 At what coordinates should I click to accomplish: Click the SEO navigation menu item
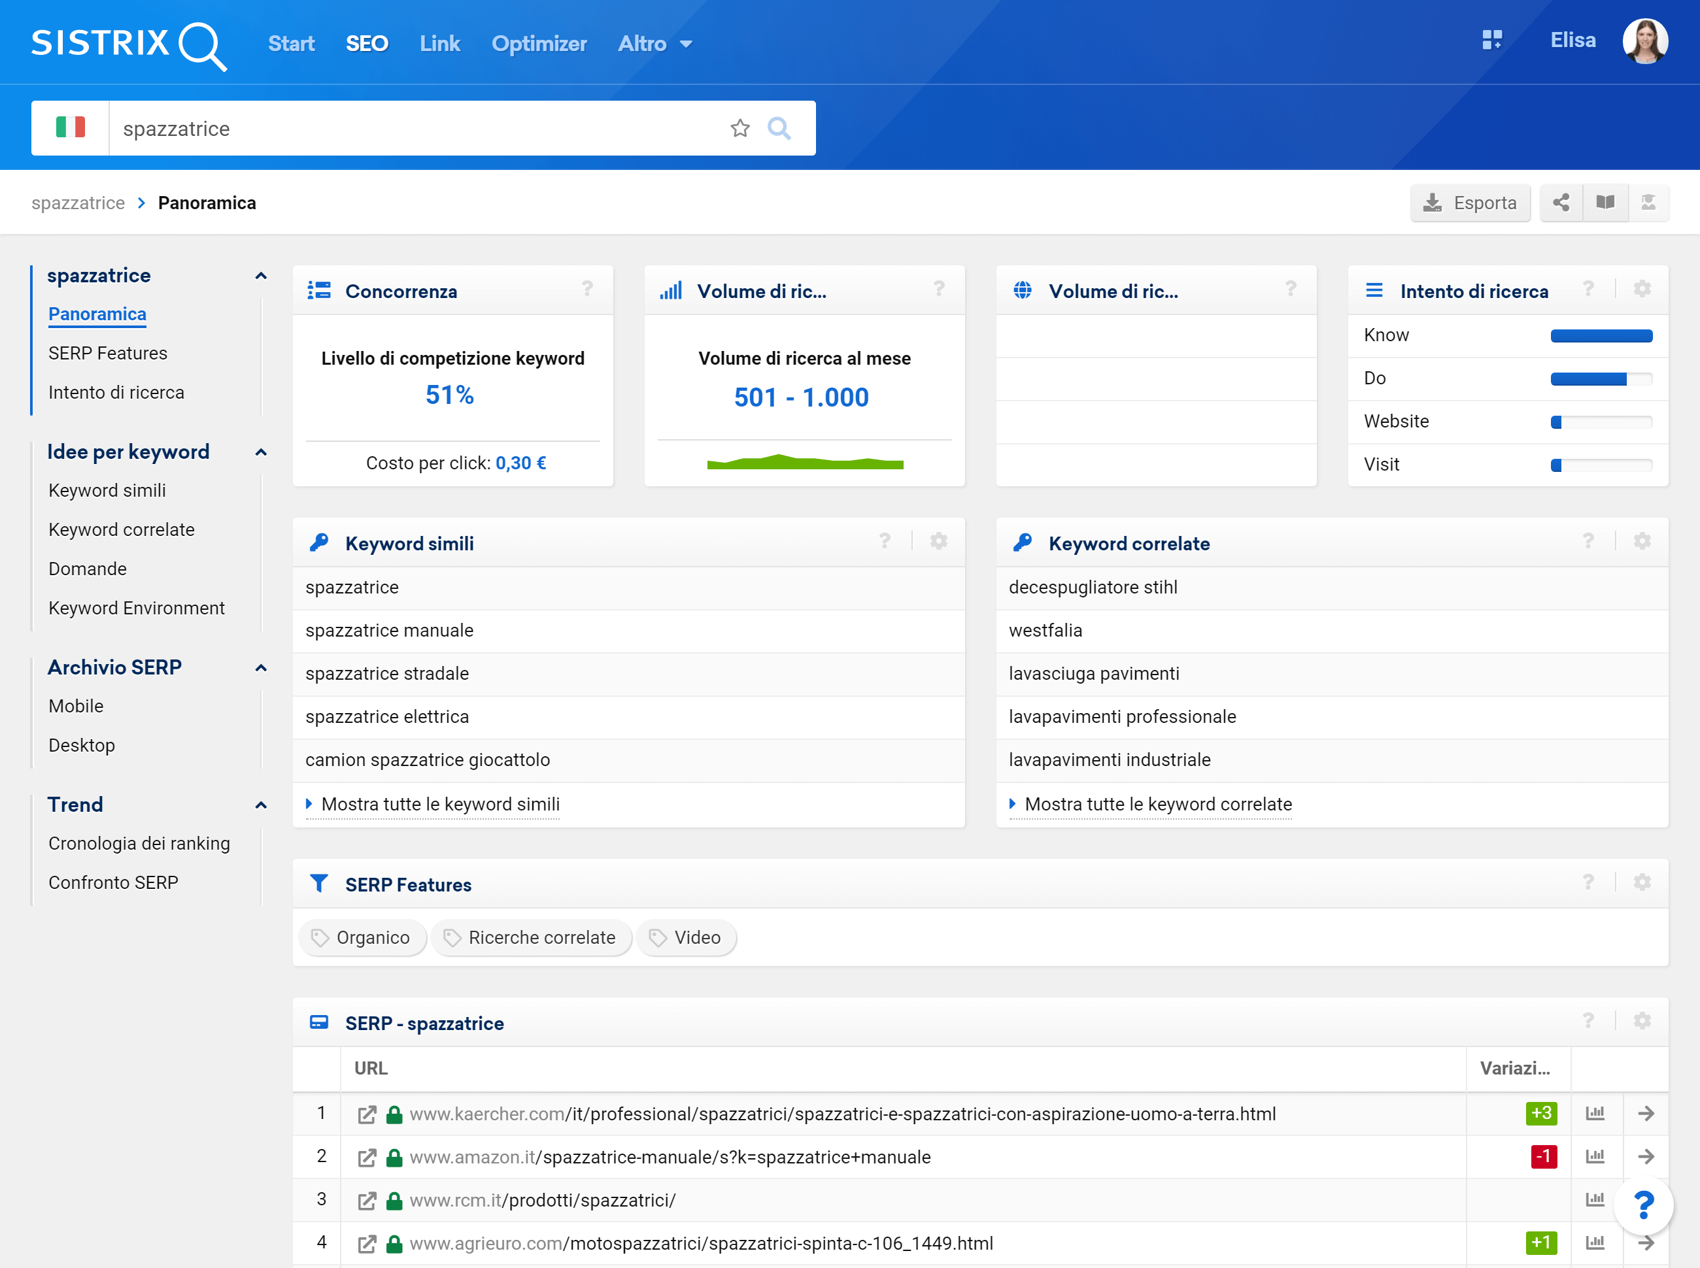pos(366,42)
